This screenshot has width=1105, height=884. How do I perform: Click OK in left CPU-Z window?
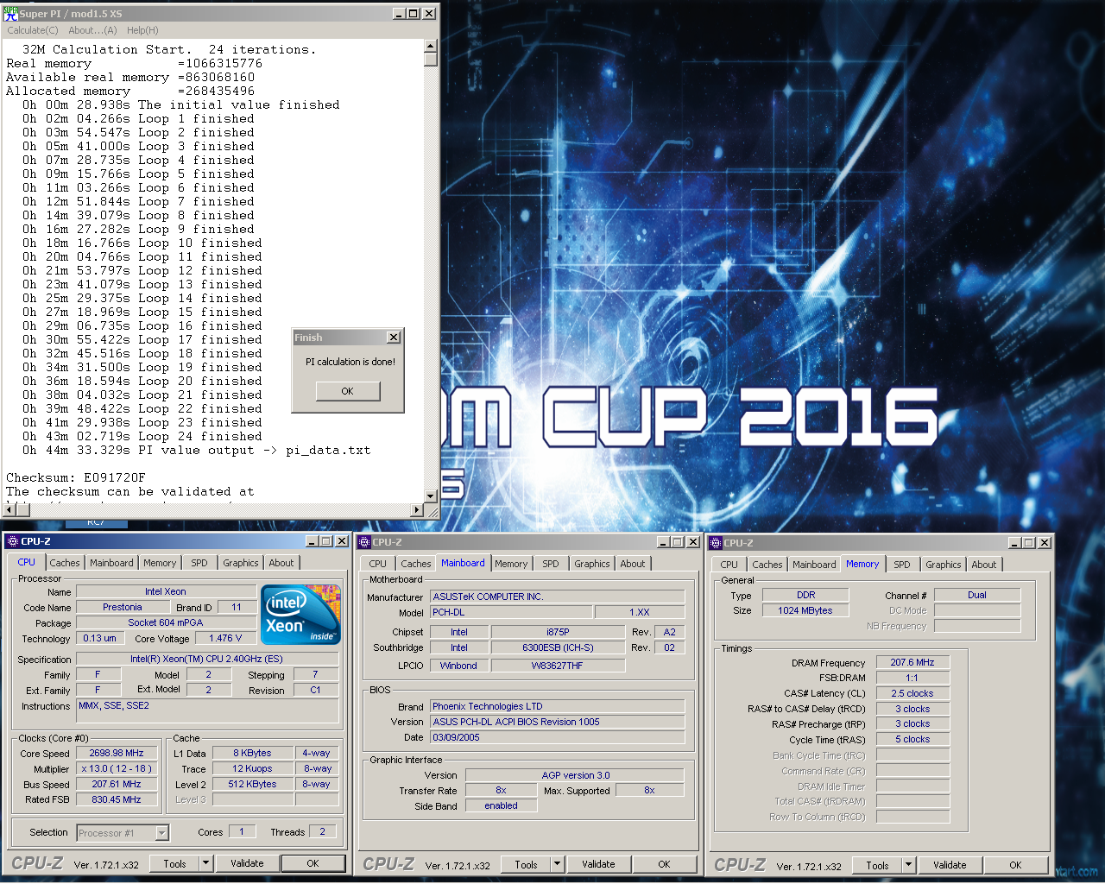pos(313,863)
